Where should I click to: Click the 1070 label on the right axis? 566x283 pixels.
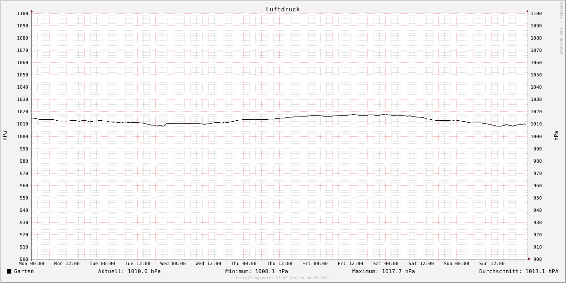(x=536, y=50)
